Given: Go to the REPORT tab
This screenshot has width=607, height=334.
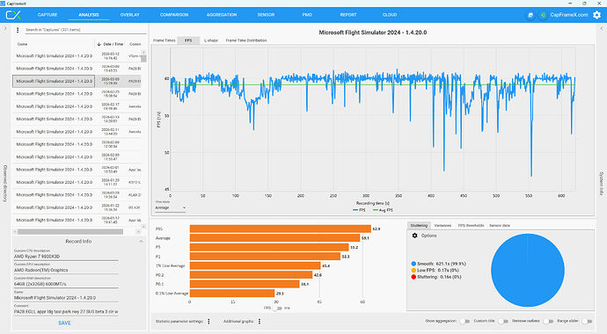Looking at the screenshot, I should tap(348, 15).
